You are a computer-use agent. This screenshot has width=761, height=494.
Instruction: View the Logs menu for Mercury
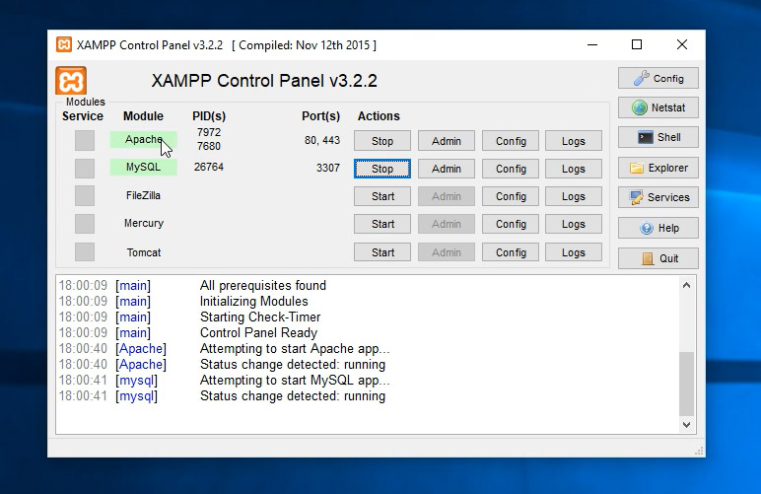pyautogui.click(x=574, y=224)
